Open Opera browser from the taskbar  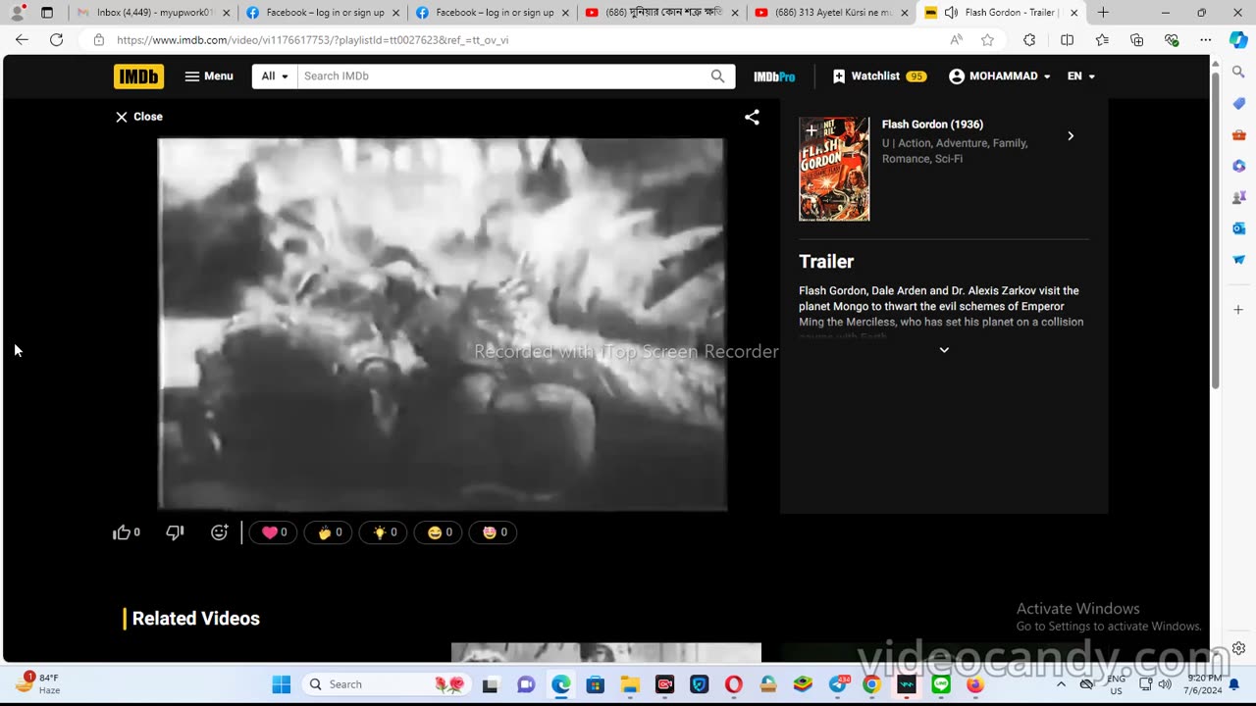point(734,684)
